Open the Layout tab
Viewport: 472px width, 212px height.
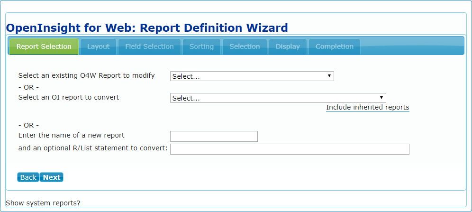(x=98, y=46)
